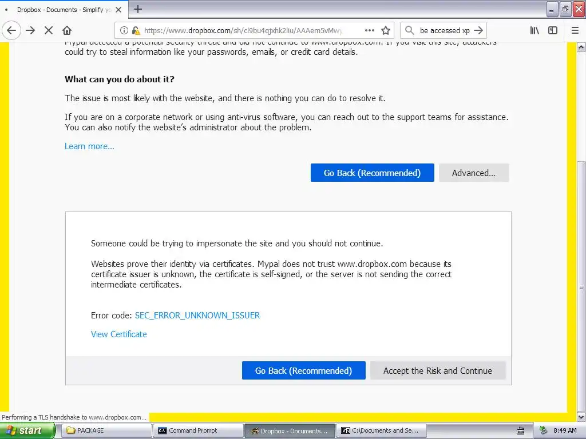This screenshot has height=439, width=586.
Task: Click 'Performing a TLS handshake' status text
Action: tap(74, 417)
